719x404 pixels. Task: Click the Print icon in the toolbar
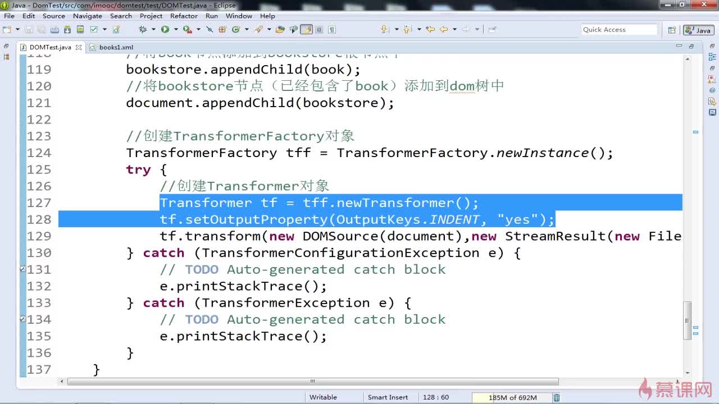point(54,29)
